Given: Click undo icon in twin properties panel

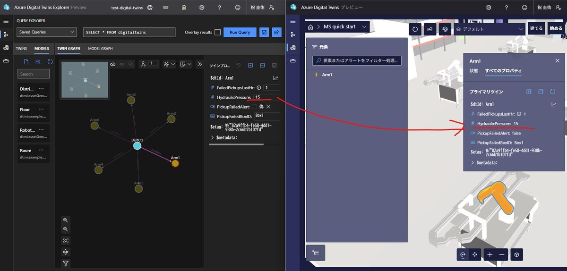Looking at the screenshot, I should pos(239,65).
